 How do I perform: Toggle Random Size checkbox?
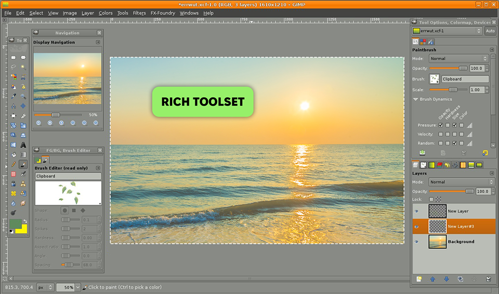(x=454, y=143)
